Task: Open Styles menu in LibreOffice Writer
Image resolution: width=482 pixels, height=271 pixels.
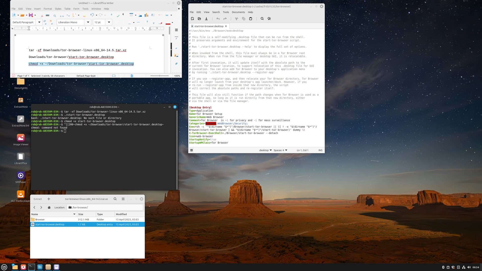Action: [x=58, y=9]
